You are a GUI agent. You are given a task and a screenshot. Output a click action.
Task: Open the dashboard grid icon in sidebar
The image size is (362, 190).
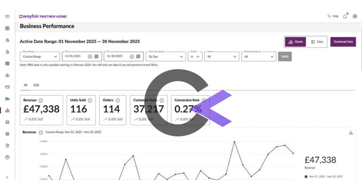(x=7, y=28)
